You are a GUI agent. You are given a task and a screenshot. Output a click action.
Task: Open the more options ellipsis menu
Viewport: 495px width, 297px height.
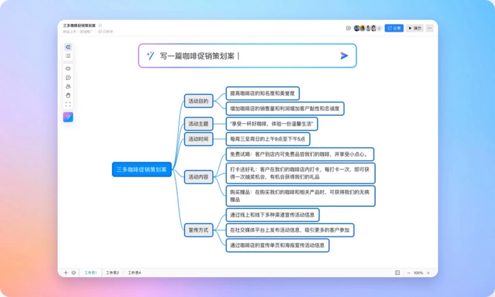[429, 28]
